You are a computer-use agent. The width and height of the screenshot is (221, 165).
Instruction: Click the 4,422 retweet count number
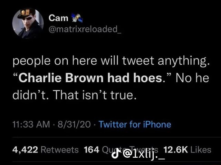[x=25, y=149]
